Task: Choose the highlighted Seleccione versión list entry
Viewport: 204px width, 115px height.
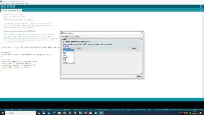Action: pos(68,50)
